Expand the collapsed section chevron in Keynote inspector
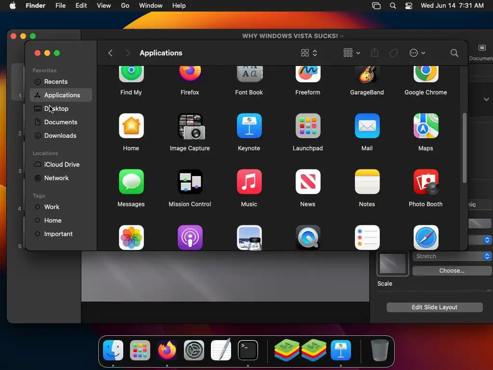 [486, 99]
